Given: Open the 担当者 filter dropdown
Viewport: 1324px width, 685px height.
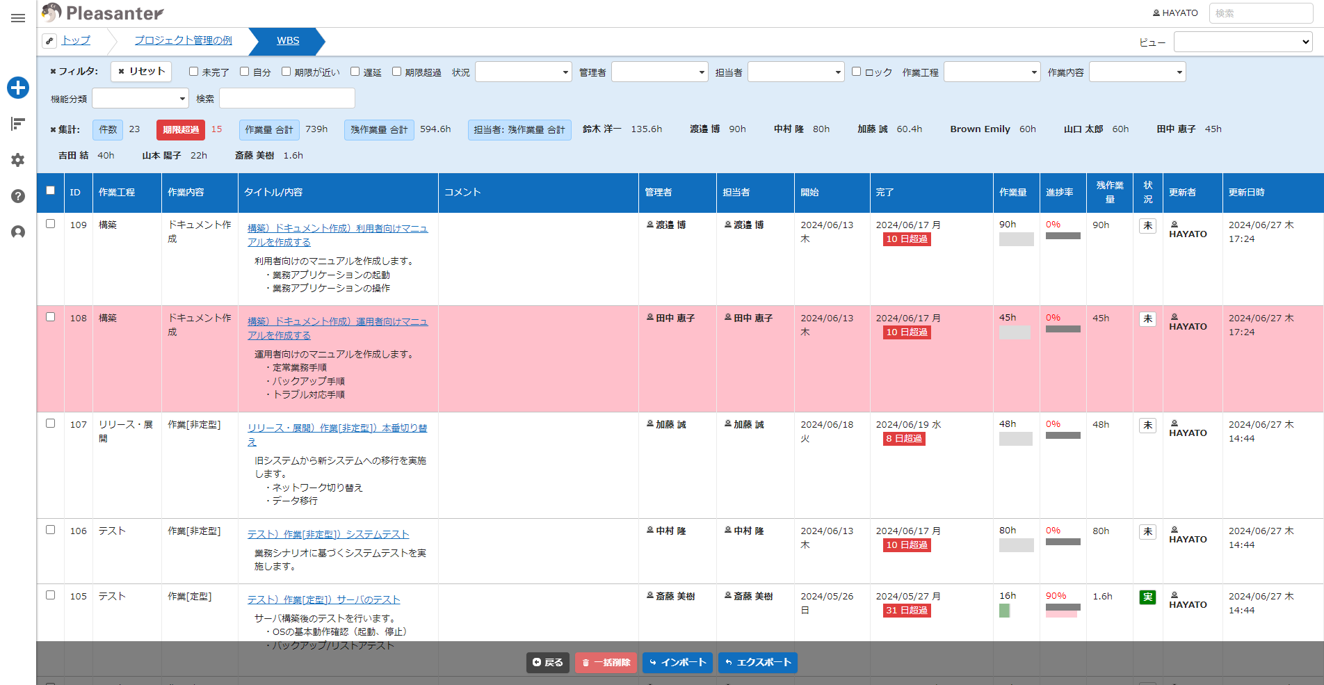Looking at the screenshot, I should tap(796, 72).
